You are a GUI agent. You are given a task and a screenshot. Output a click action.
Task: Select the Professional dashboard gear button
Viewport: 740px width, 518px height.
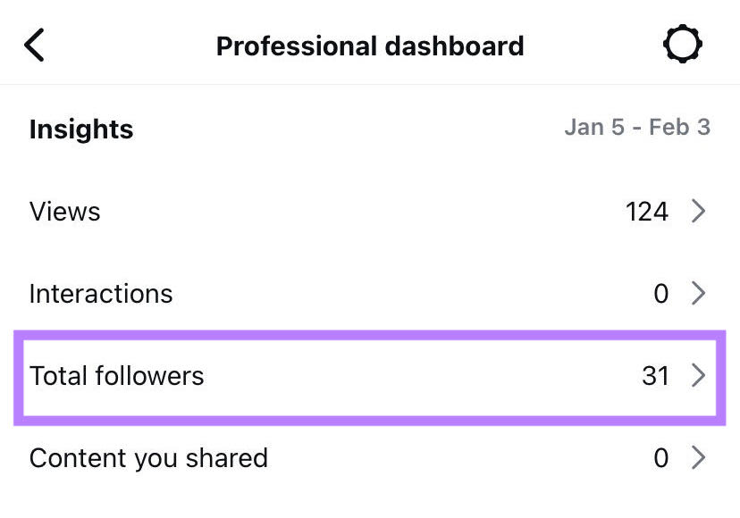click(x=683, y=44)
